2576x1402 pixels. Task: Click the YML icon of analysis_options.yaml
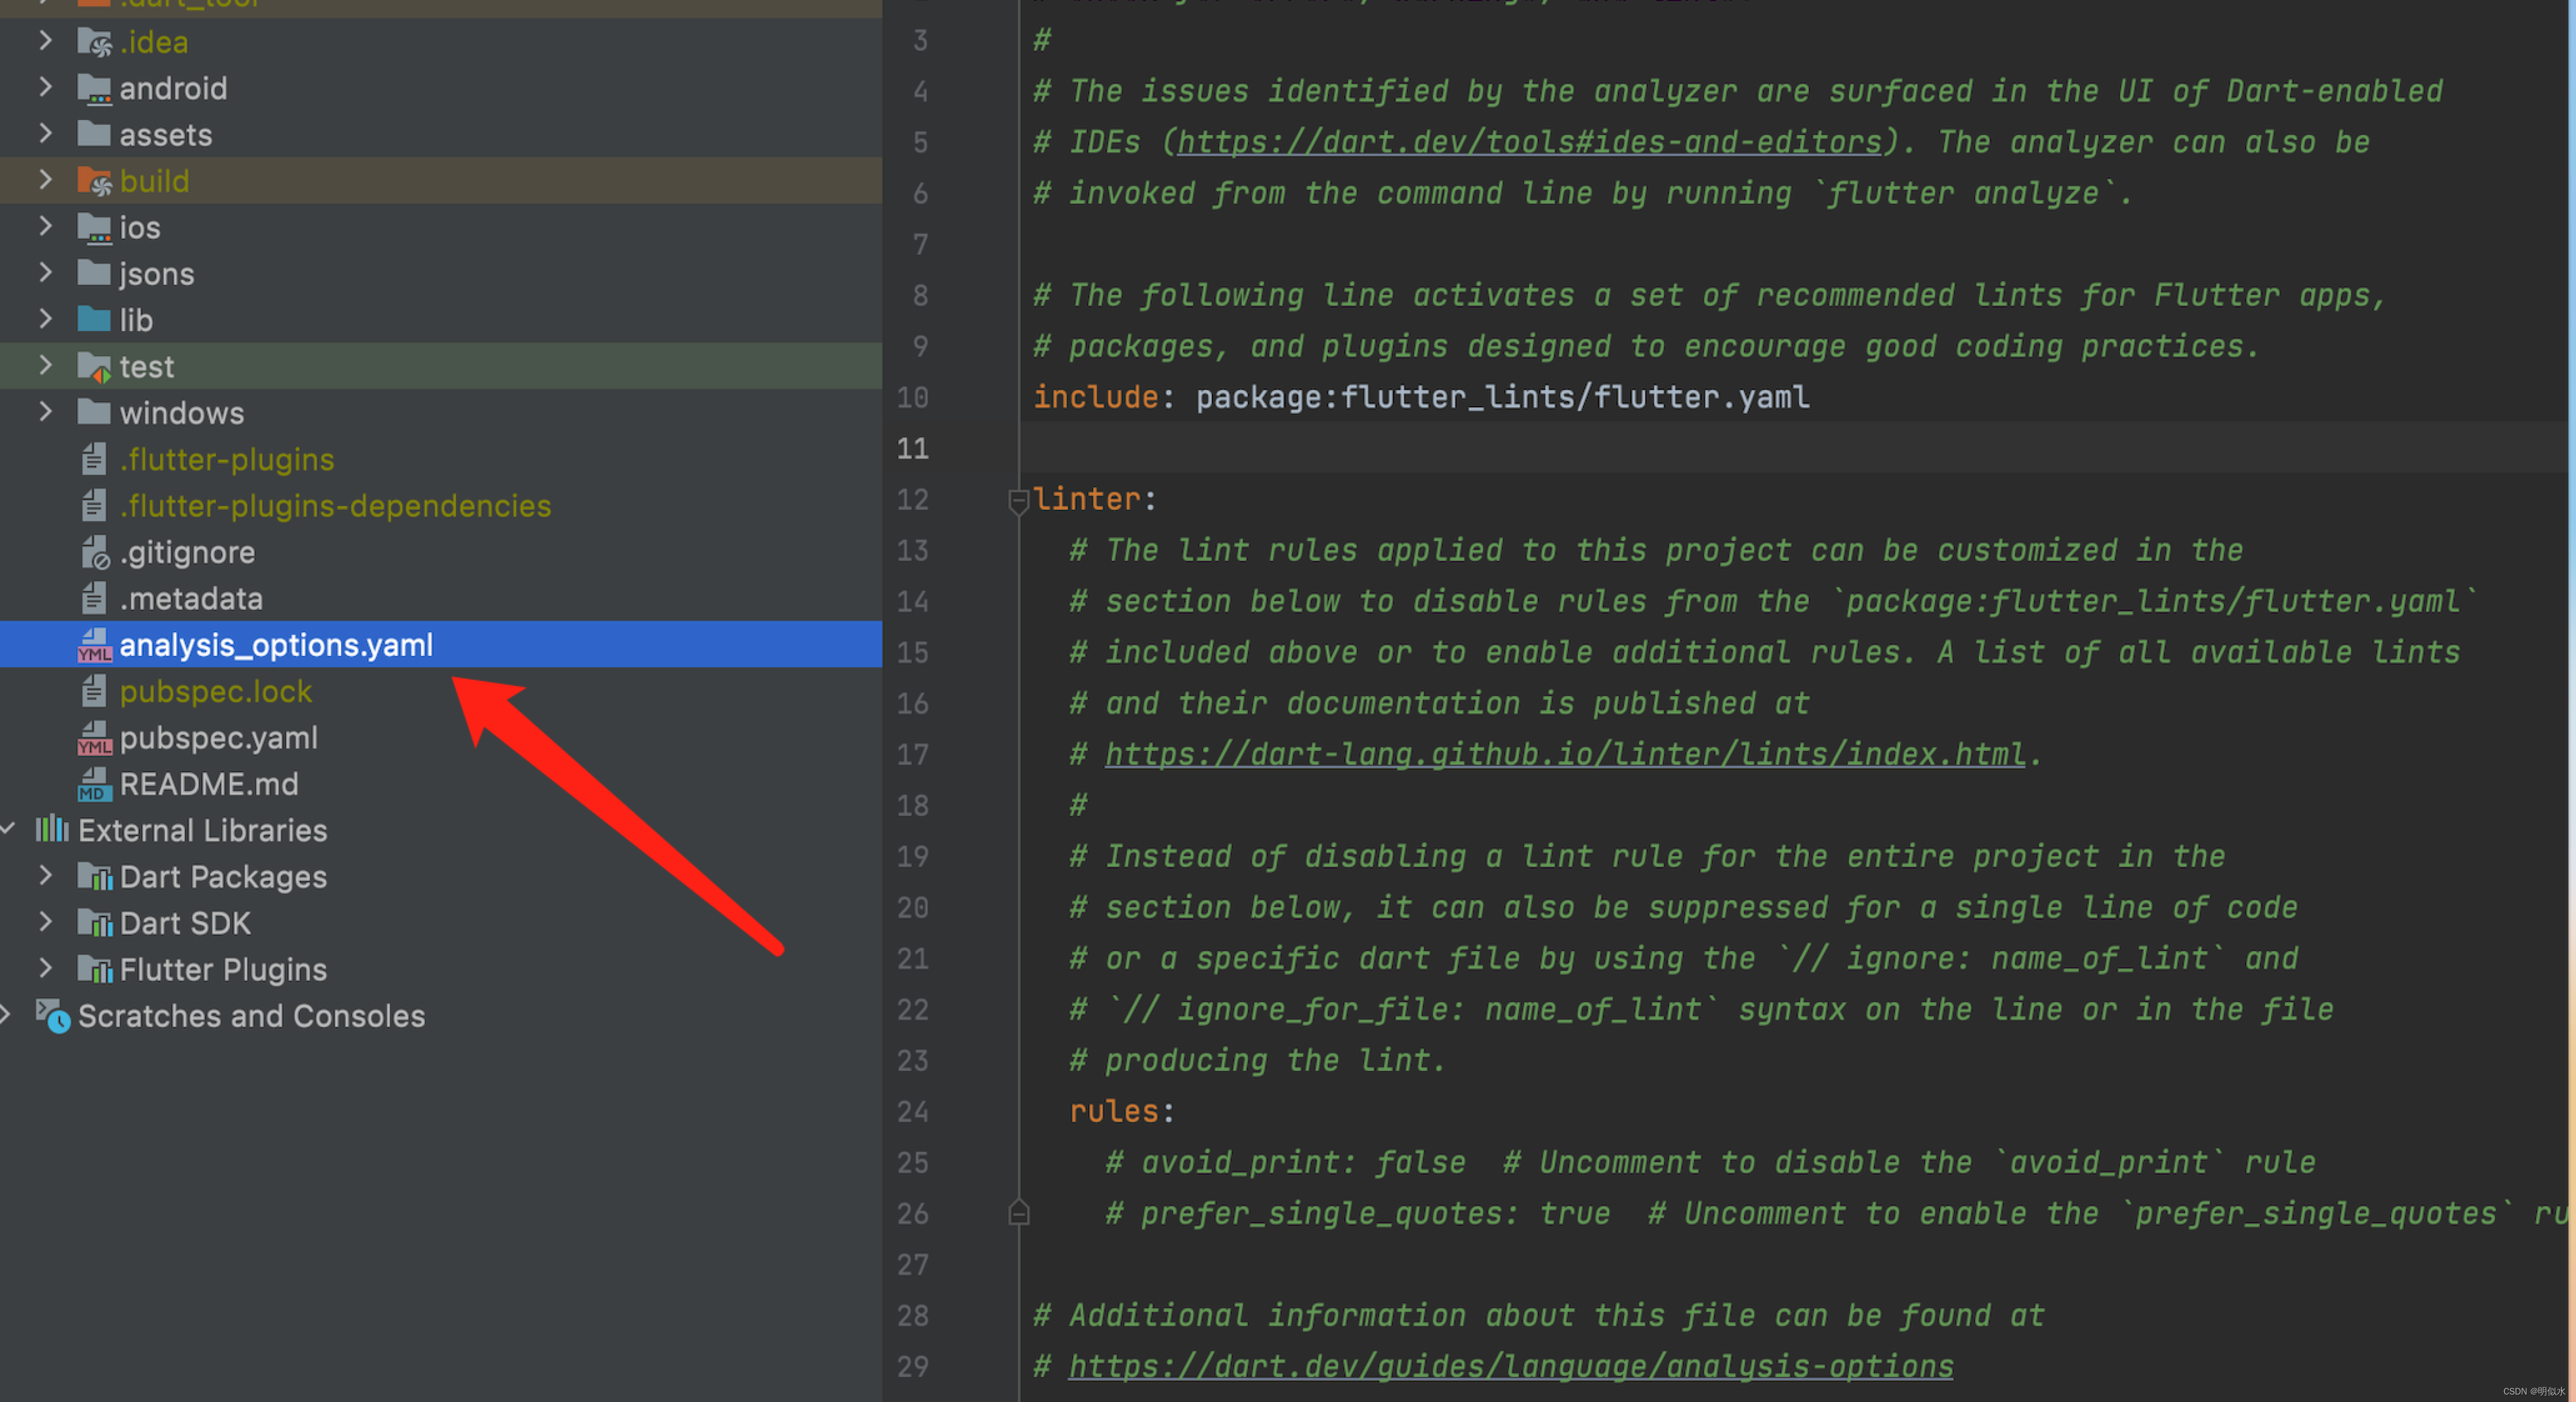pos(94,646)
